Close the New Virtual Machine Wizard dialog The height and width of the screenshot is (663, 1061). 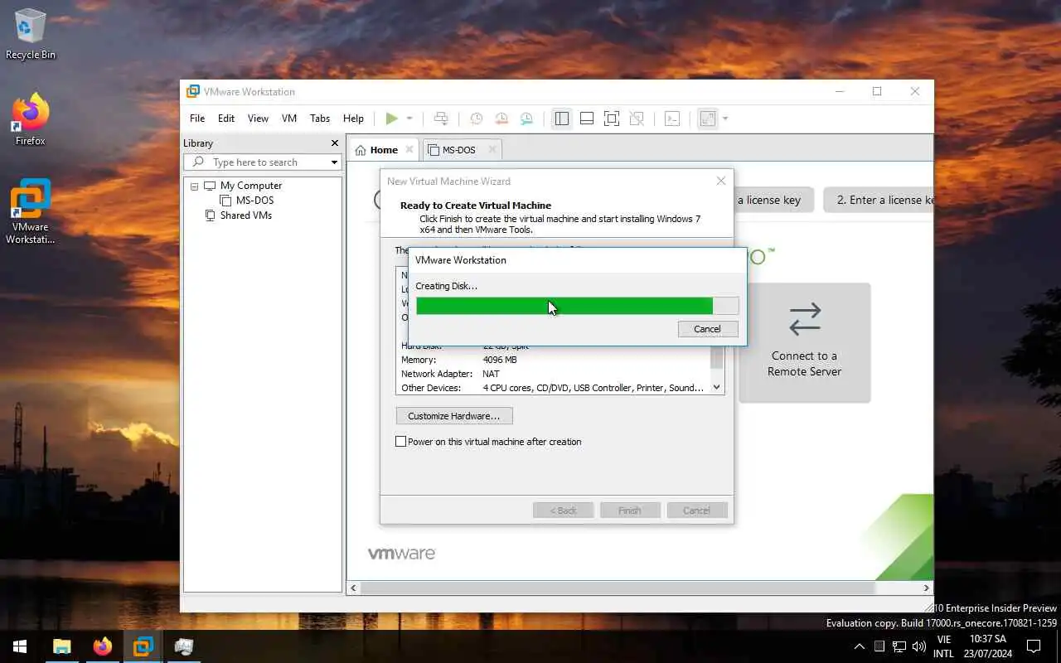tap(721, 181)
